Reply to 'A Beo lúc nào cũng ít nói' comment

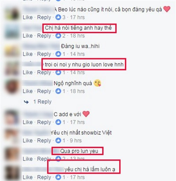[x=44, y=18]
